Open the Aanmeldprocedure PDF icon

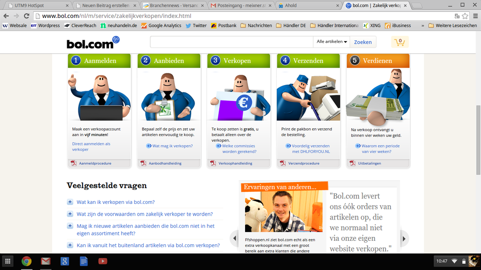[x=73, y=163]
